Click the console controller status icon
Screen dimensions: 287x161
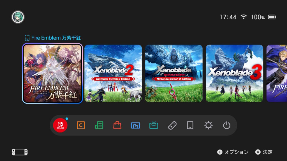(x=20, y=152)
